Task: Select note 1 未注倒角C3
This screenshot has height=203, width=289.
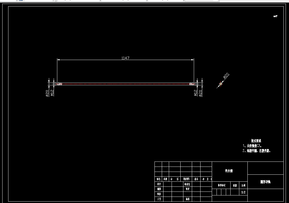Action: click(x=252, y=146)
